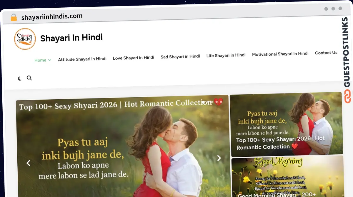Go to the previous slide with the left arrow

pos(28,163)
